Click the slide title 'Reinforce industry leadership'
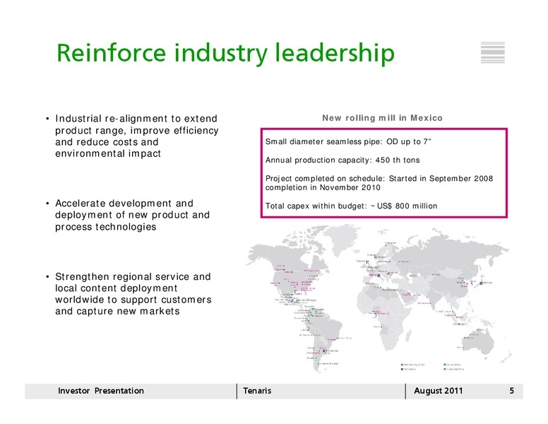 (225, 53)
